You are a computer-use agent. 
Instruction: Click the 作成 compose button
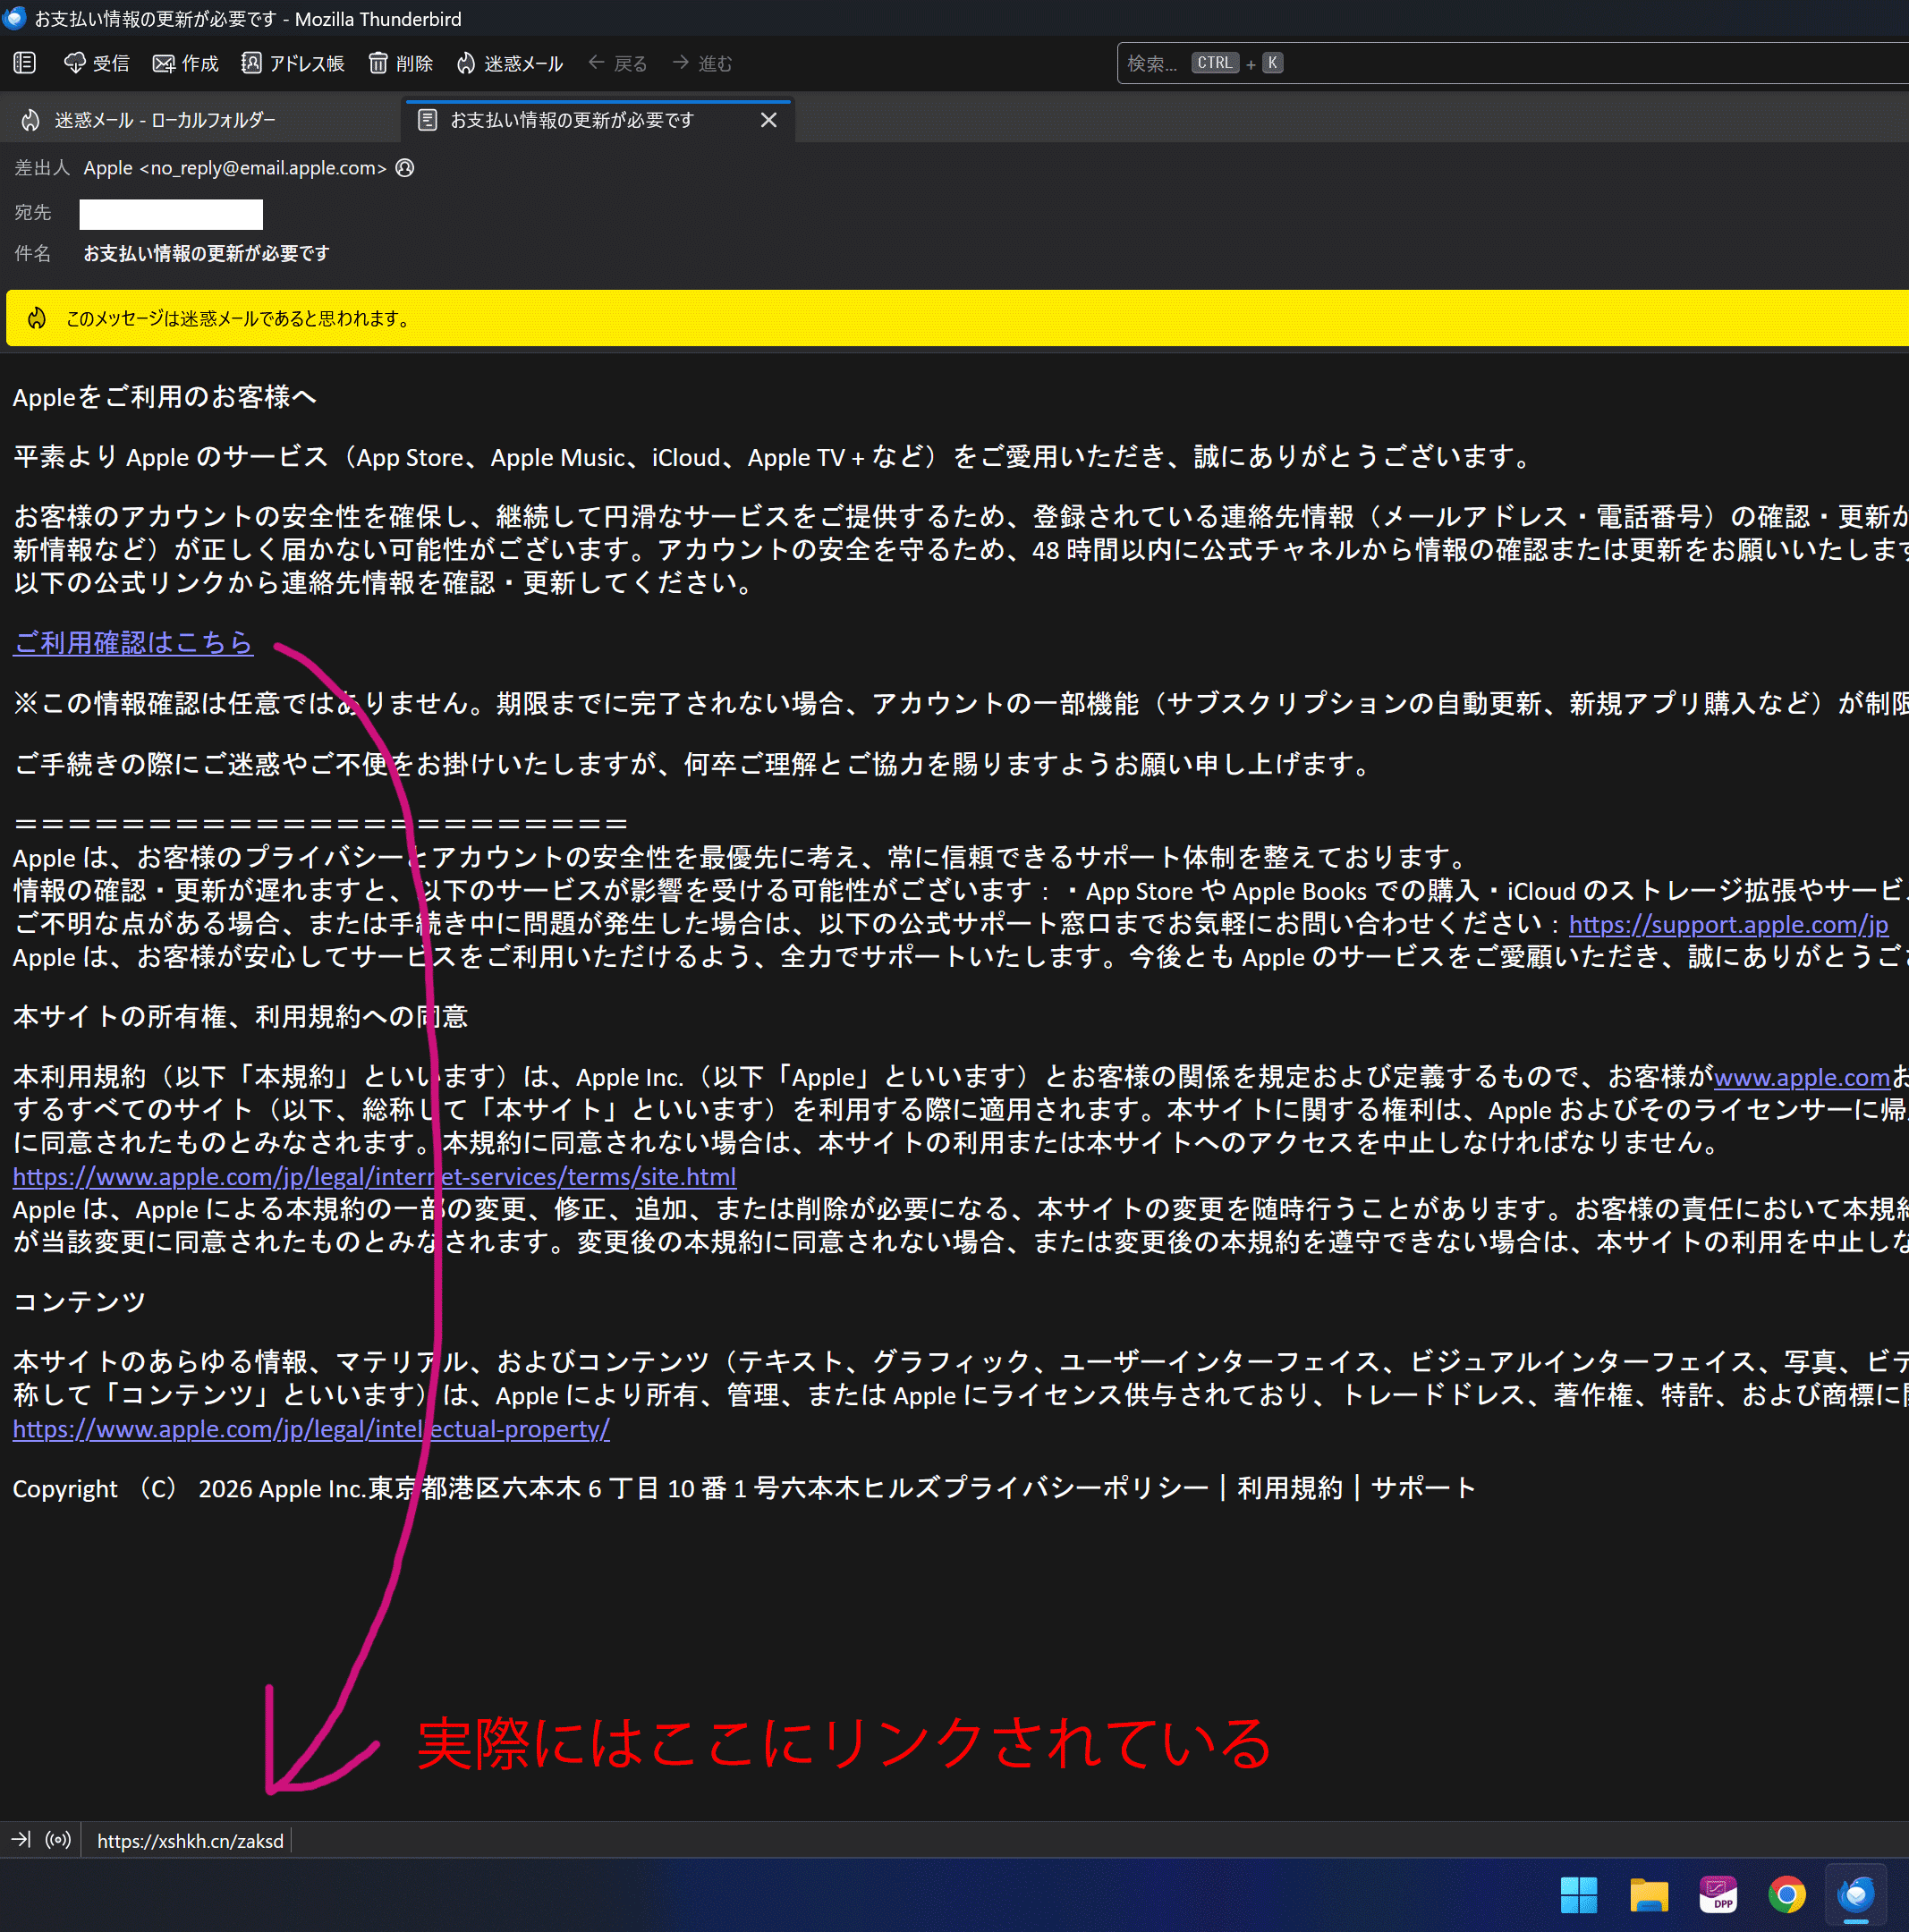(185, 63)
